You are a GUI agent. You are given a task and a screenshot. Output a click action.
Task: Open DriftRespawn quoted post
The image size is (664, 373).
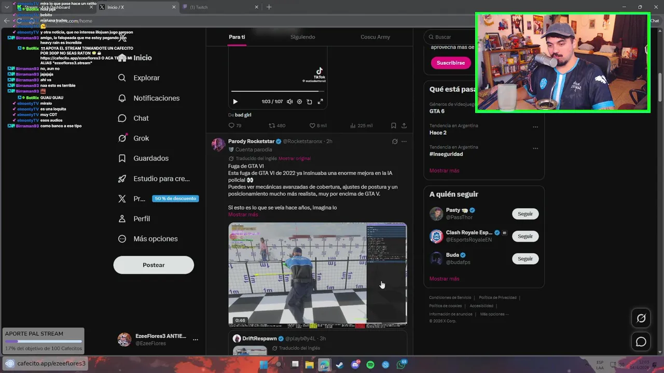[317, 343]
